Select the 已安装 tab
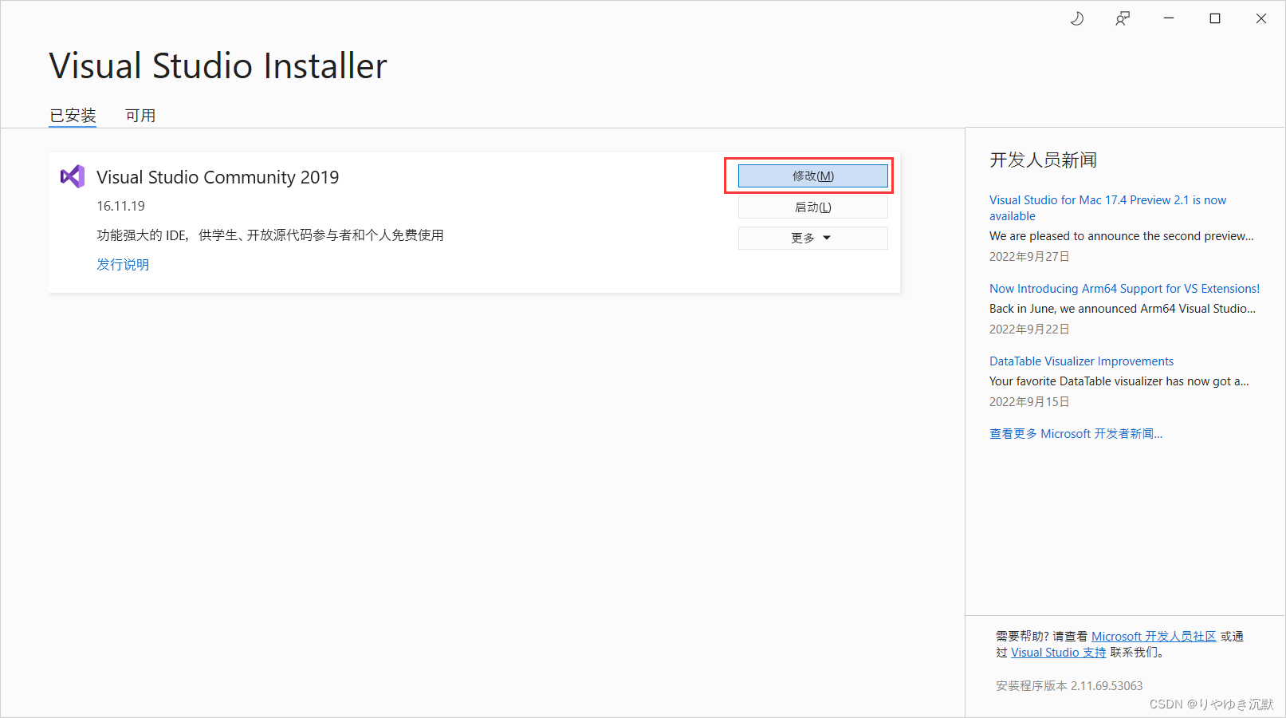This screenshot has width=1286, height=718. [x=73, y=115]
